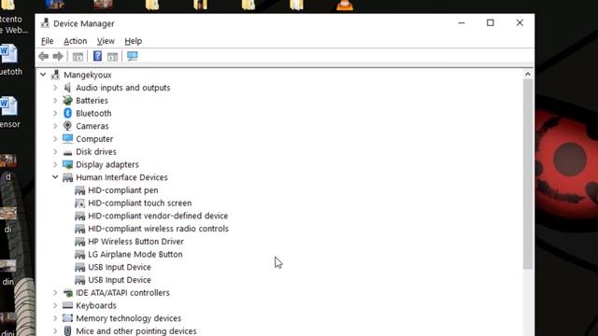Open the View menu
Viewport: 598px width, 336px height.
coord(106,41)
